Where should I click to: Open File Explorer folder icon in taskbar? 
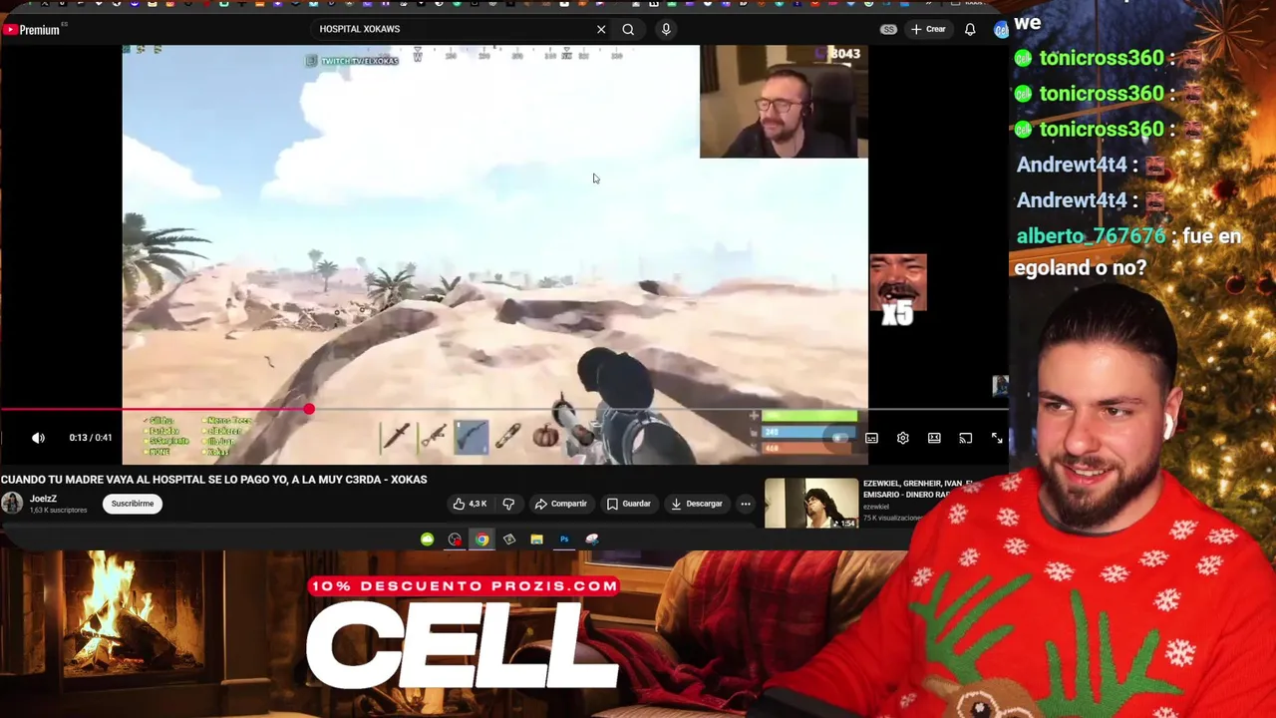coord(537,539)
